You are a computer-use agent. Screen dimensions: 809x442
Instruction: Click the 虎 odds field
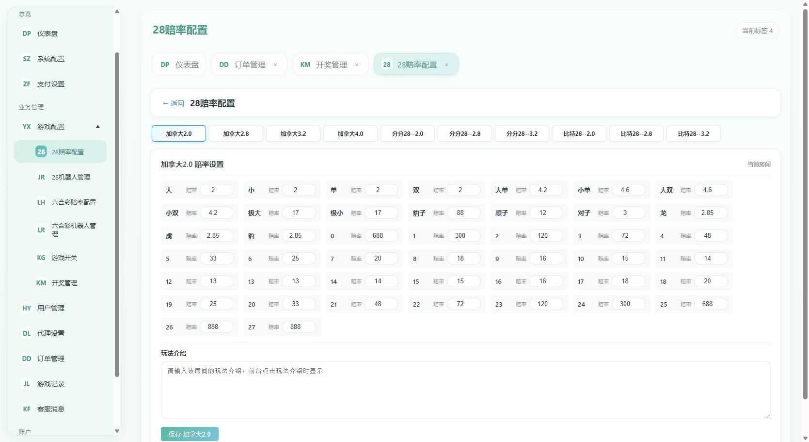click(x=217, y=235)
